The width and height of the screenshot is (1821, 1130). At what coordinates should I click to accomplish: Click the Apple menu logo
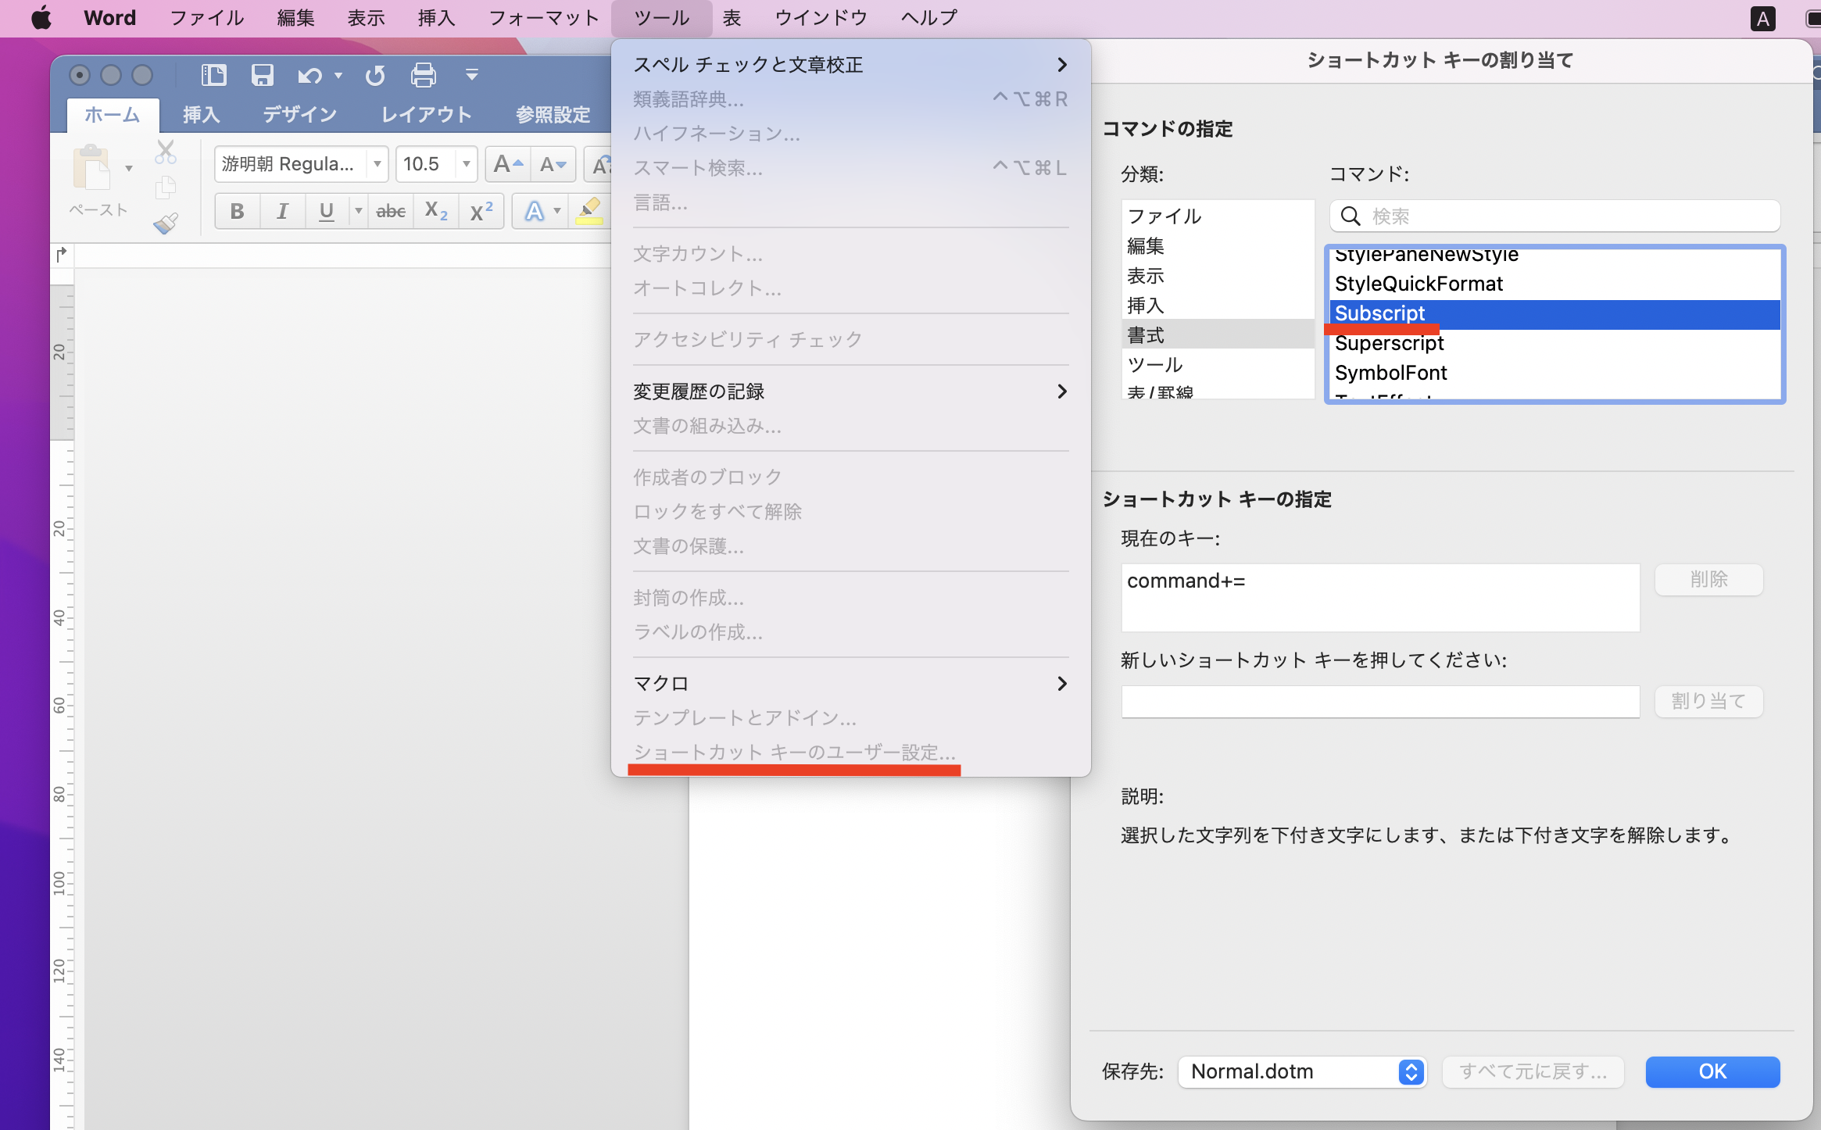coord(41,18)
